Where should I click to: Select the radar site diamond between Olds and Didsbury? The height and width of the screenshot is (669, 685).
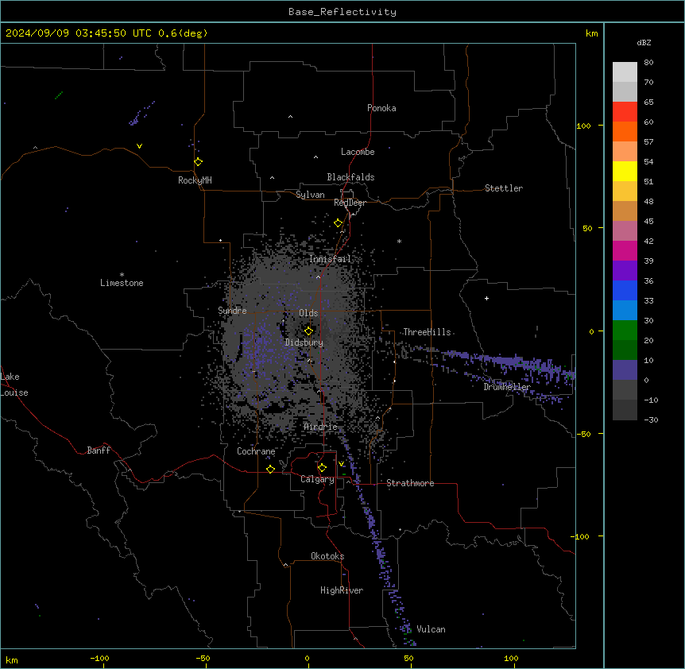(308, 331)
